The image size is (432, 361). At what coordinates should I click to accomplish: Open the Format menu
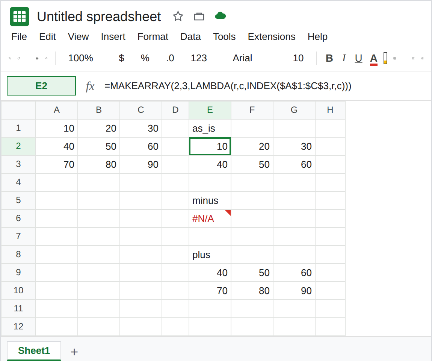pyautogui.click(x=153, y=36)
